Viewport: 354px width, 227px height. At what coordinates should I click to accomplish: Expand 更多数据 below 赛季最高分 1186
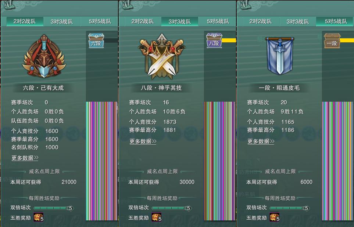click(x=261, y=142)
